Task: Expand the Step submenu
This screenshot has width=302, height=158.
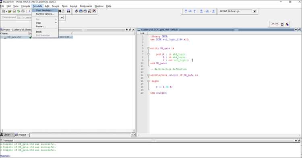Action: pos(45,23)
